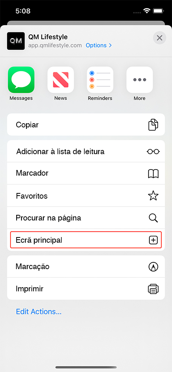The width and height of the screenshot is (172, 372).
Task: Click the magnifying glass search icon
Action: click(x=153, y=218)
